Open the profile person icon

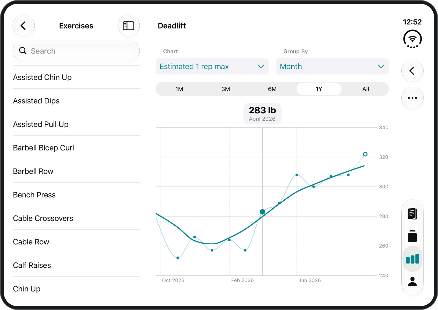coord(412,282)
